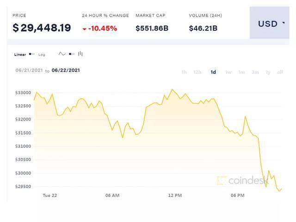Toggle the line/candlestick chart switch
The image size is (296, 222).
(71, 54)
